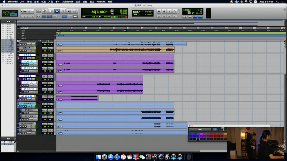Open WeChat from the Dock
The image size is (287, 161).
click(x=142, y=157)
